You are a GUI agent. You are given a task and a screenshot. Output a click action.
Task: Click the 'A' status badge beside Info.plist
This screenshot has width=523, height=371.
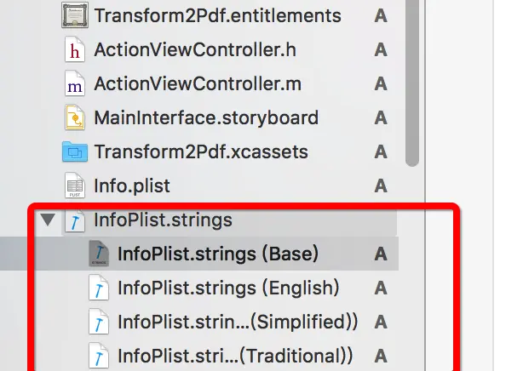381,186
